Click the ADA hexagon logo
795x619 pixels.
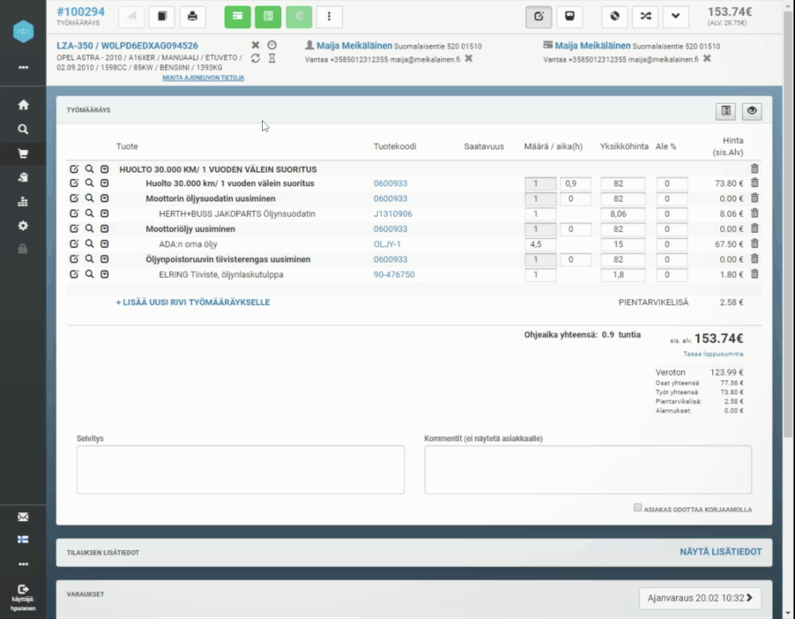(x=23, y=32)
